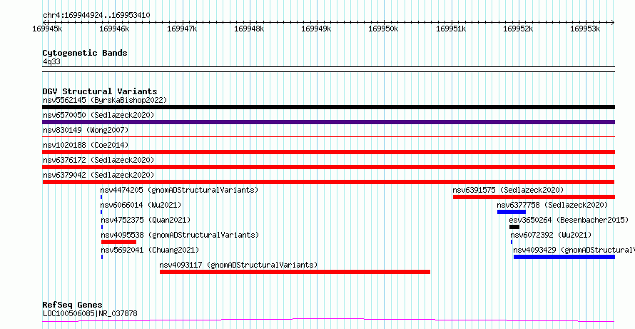The height and width of the screenshot is (329, 635).
Task: Click the magenta RefSeq gene line
Action: [x=328, y=320]
